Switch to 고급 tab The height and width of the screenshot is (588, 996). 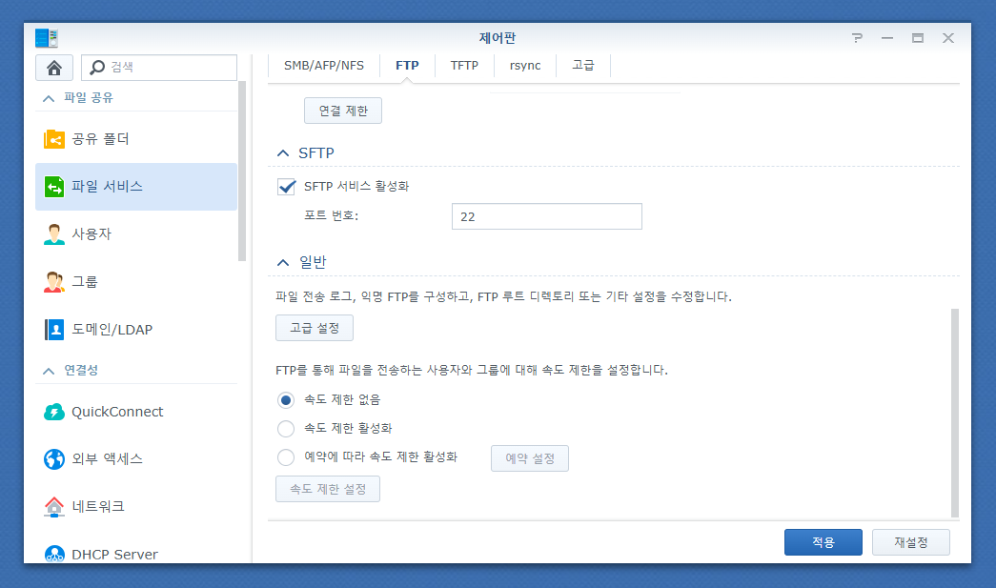tap(583, 66)
